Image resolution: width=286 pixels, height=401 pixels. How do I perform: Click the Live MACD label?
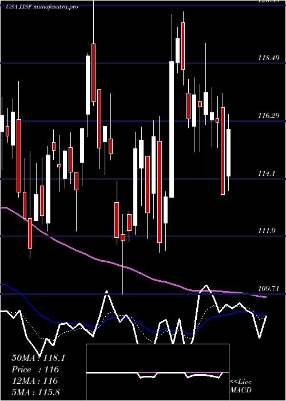[241, 386]
